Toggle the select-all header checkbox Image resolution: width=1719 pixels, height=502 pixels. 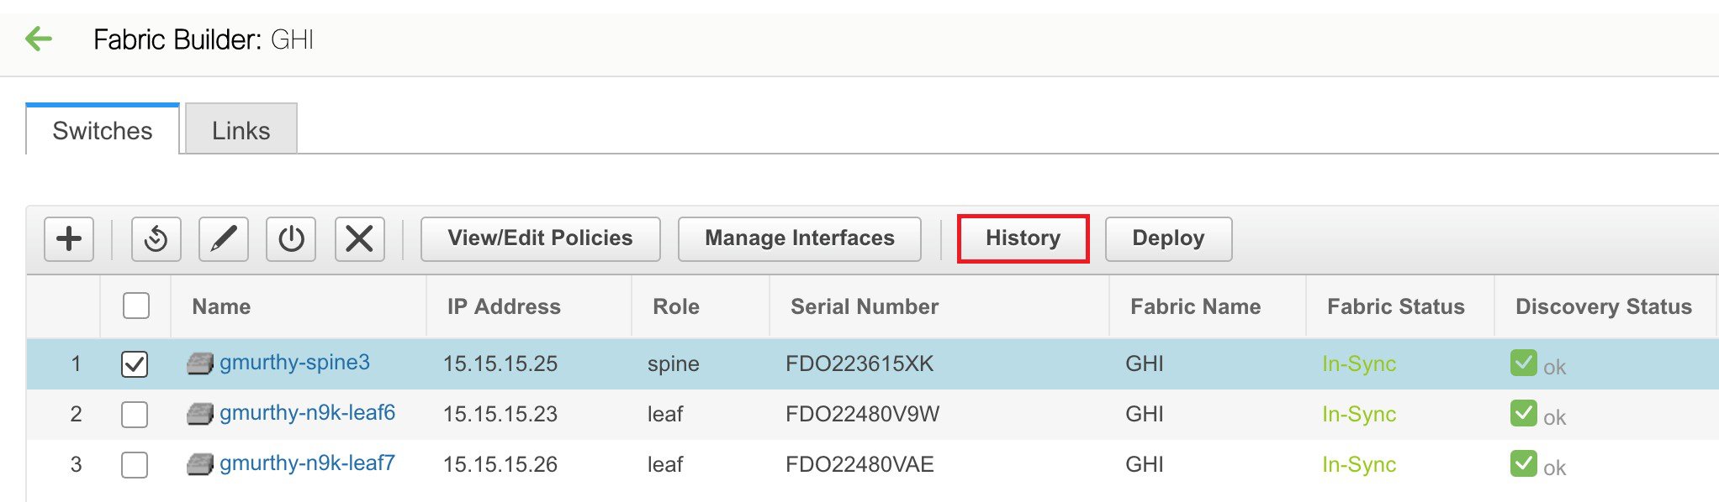[x=136, y=306]
